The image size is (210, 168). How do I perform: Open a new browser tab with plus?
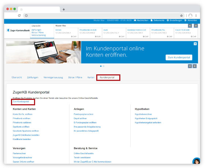tap(64, 9)
